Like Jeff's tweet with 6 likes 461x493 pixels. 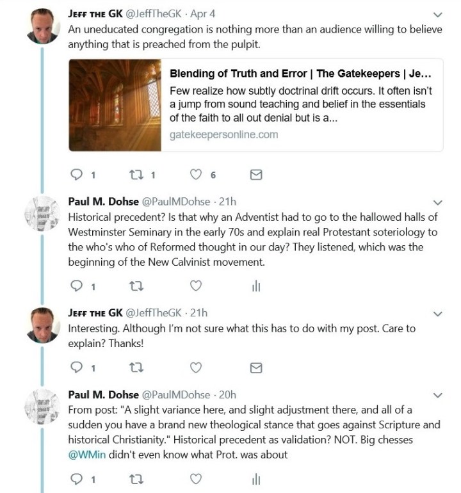pos(197,174)
